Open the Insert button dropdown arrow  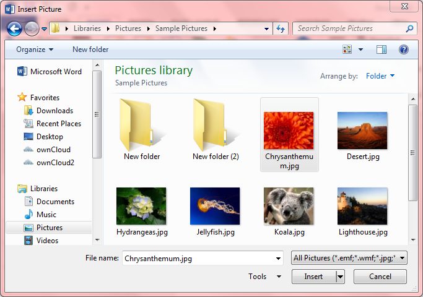point(341,277)
